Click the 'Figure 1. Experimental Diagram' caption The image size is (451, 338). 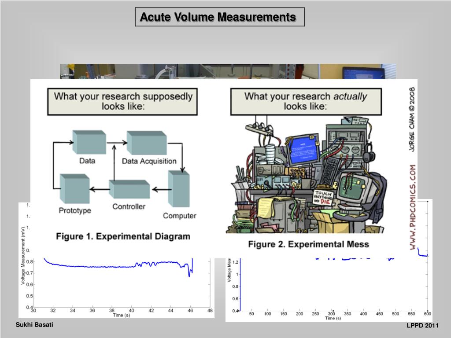point(123,236)
